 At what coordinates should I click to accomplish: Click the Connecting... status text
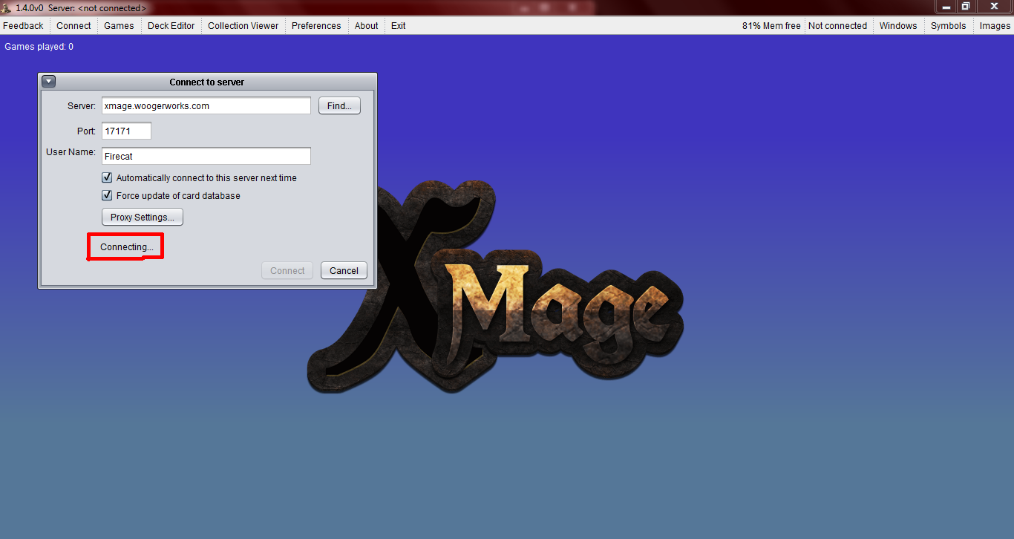click(127, 247)
